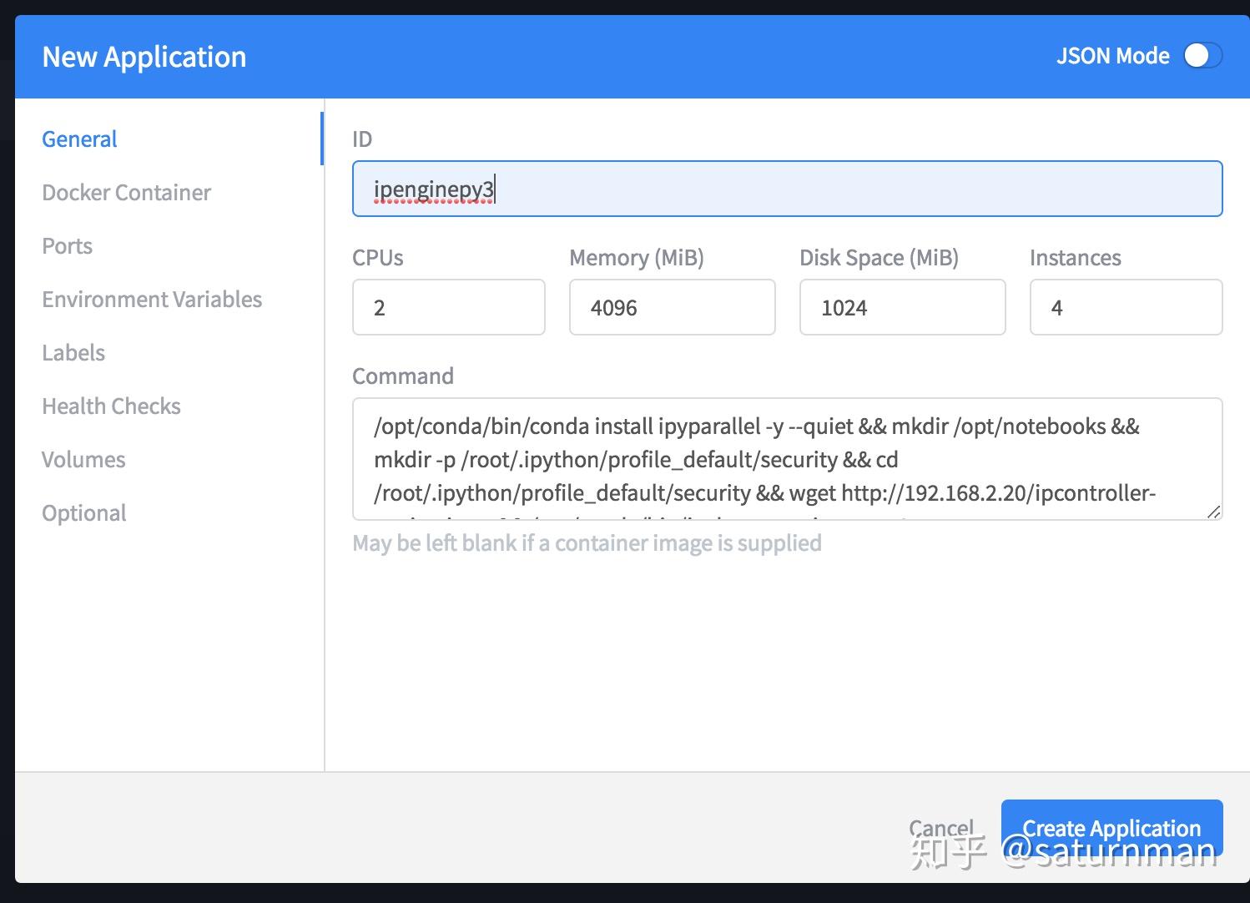This screenshot has height=903, width=1250.
Task: Click the Command textarea resize handle
Action: pyautogui.click(x=1213, y=512)
